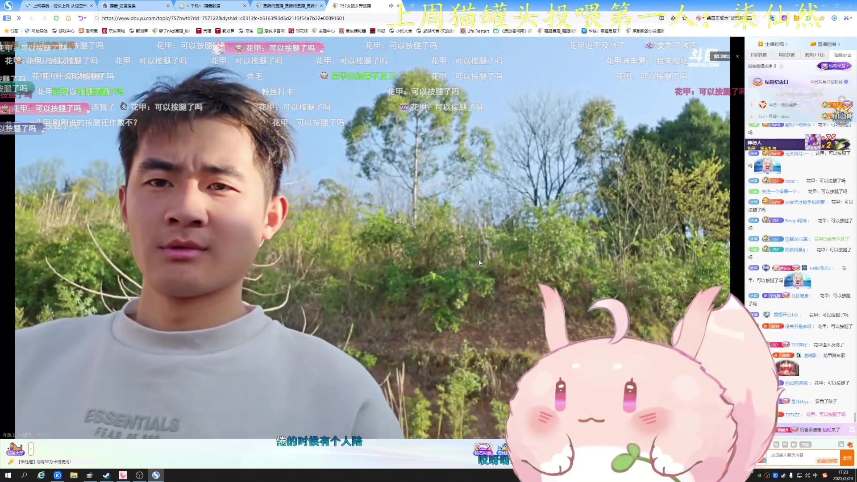Open the 书签 bookmarks star
Screen dimensions: 857x482
(11, 31)
